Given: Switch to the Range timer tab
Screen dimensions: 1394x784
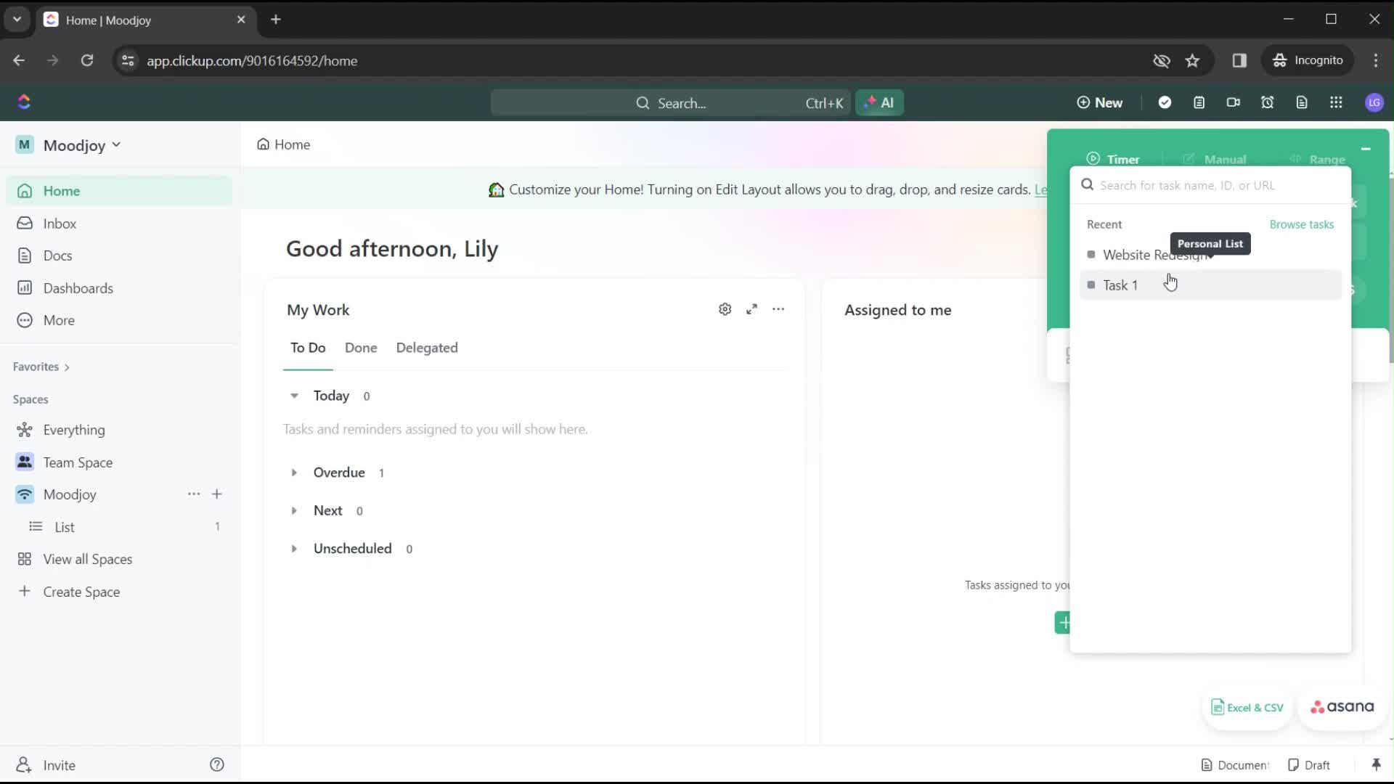Looking at the screenshot, I should tap(1327, 158).
